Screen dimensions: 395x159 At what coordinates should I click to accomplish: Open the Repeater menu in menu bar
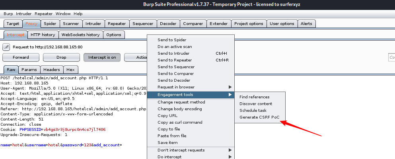point(44,14)
